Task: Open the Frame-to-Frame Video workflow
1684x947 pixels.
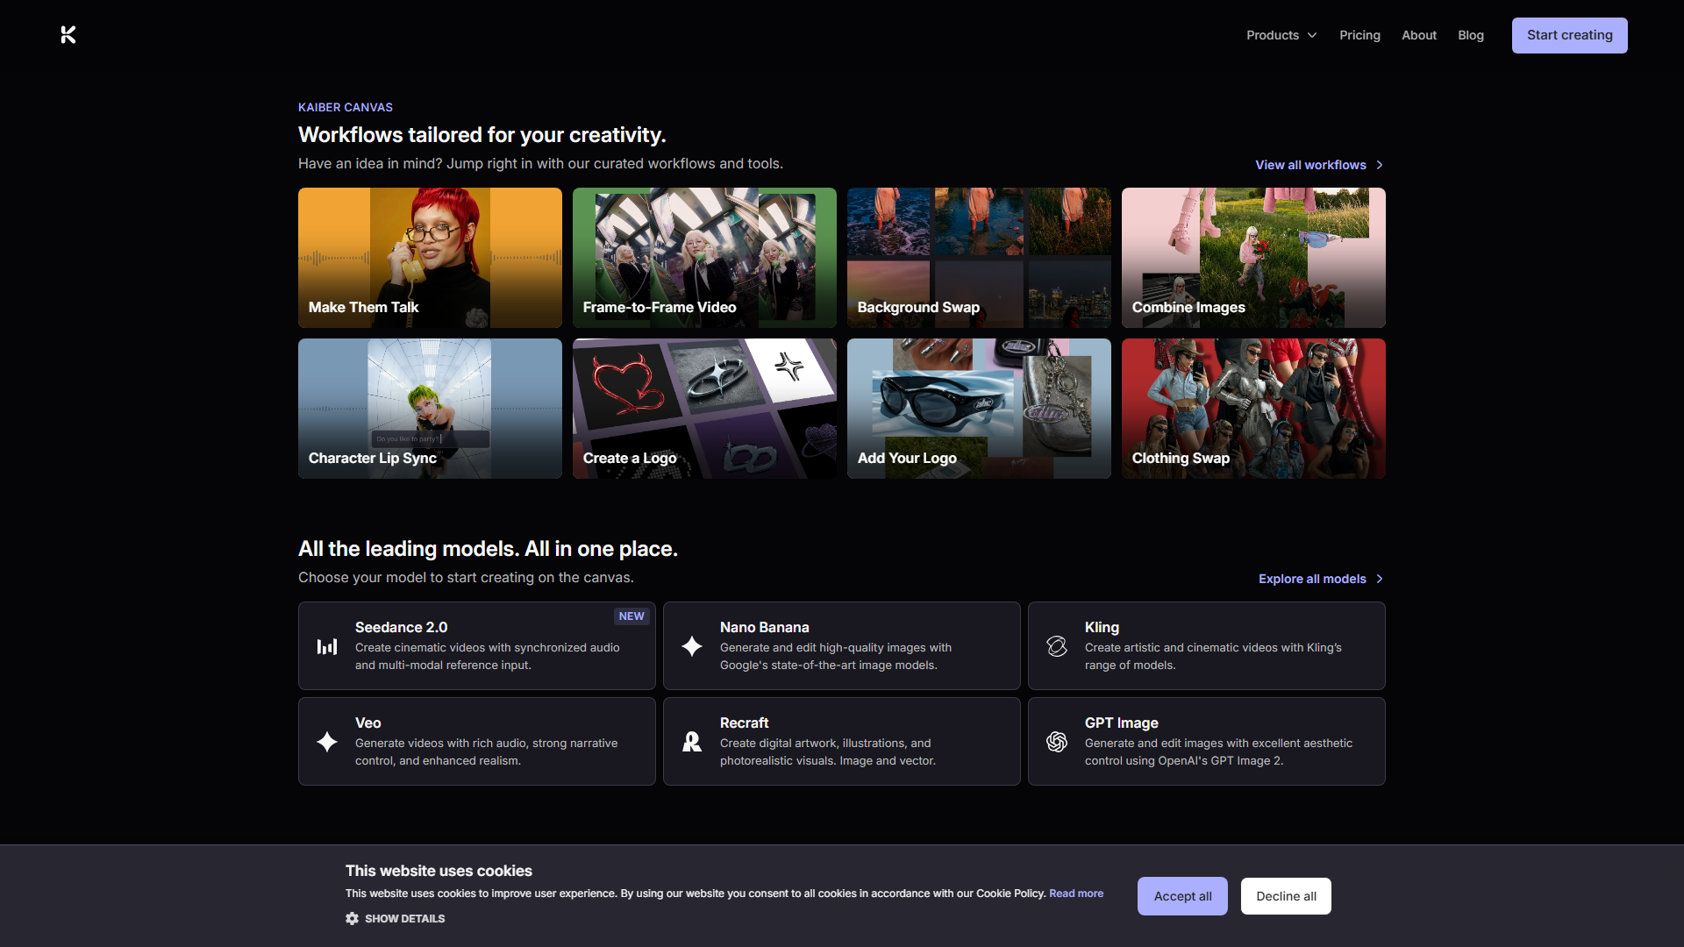Action: tap(704, 258)
